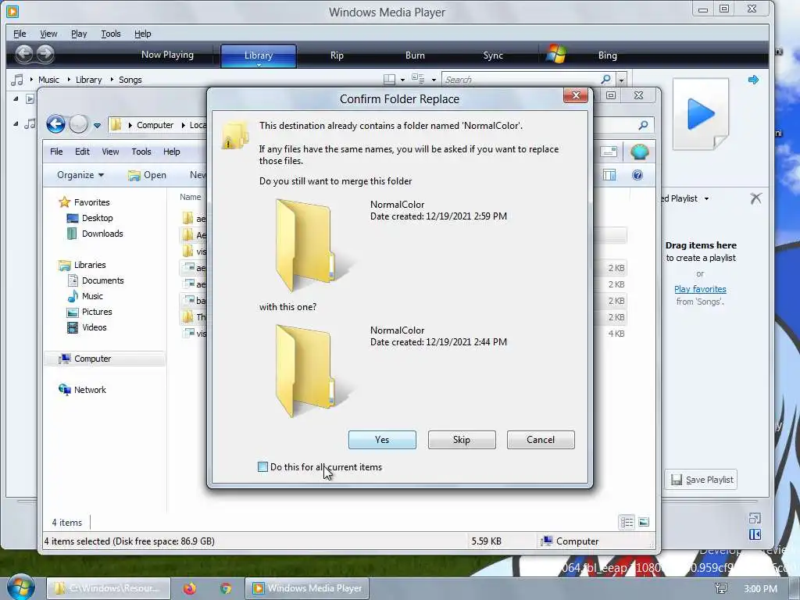Clear the list pane with X icon
Viewport: 800px width, 600px height.
pos(755,198)
